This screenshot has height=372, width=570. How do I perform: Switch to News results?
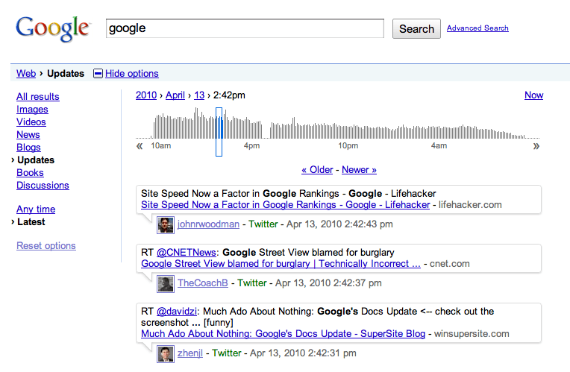28,135
